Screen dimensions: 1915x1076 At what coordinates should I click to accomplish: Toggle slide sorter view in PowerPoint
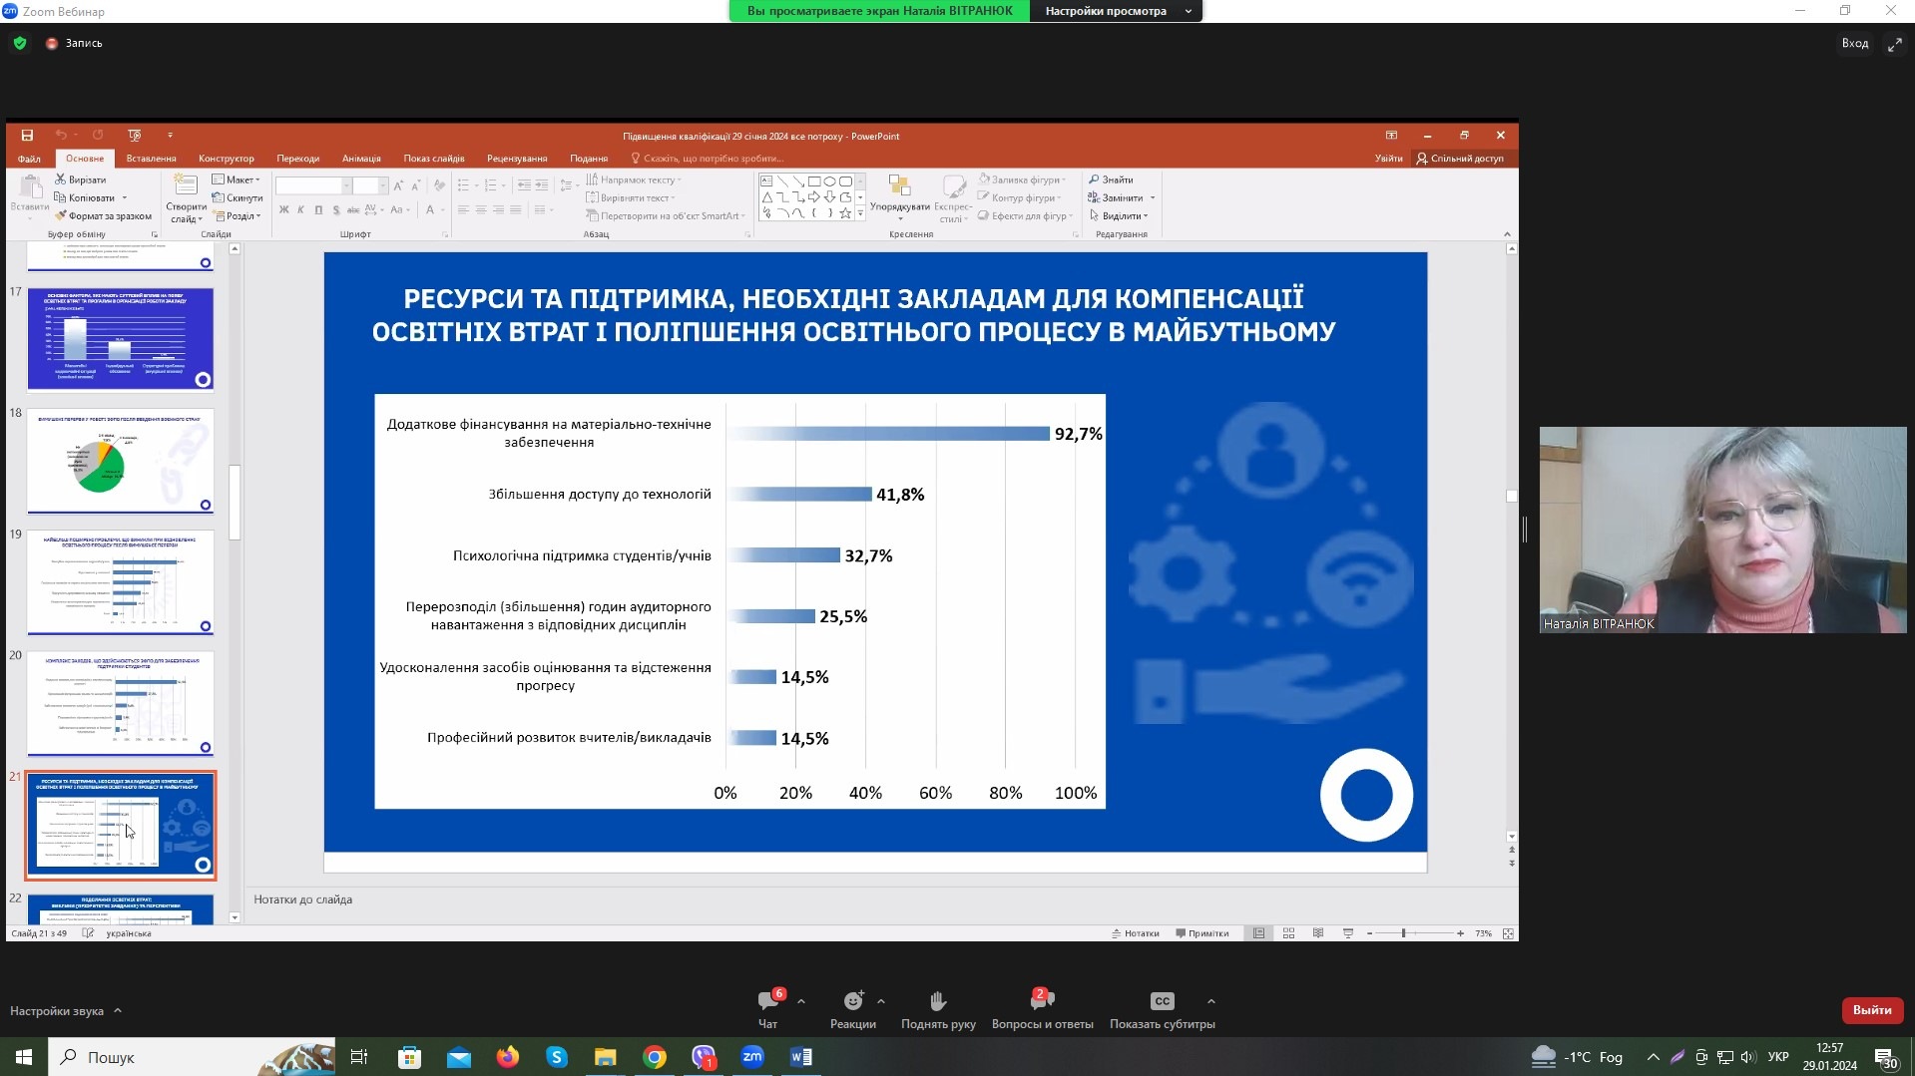pyautogui.click(x=1288, y=933)
